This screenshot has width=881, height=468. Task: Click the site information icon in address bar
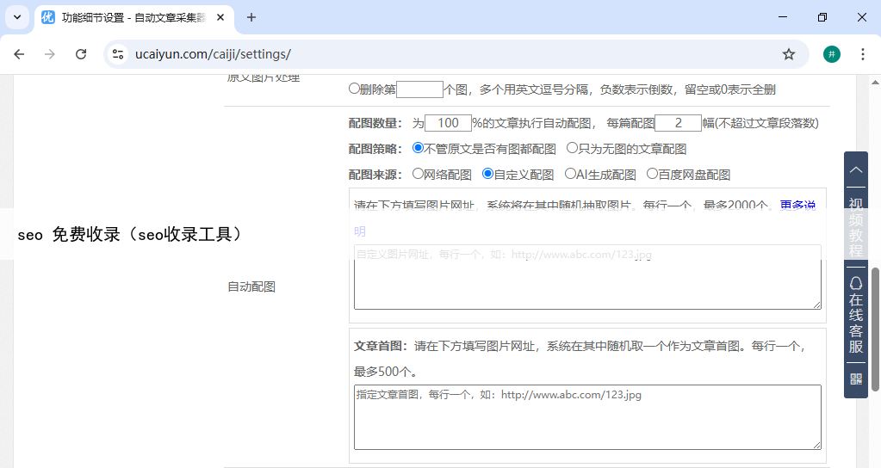(119, 54)
